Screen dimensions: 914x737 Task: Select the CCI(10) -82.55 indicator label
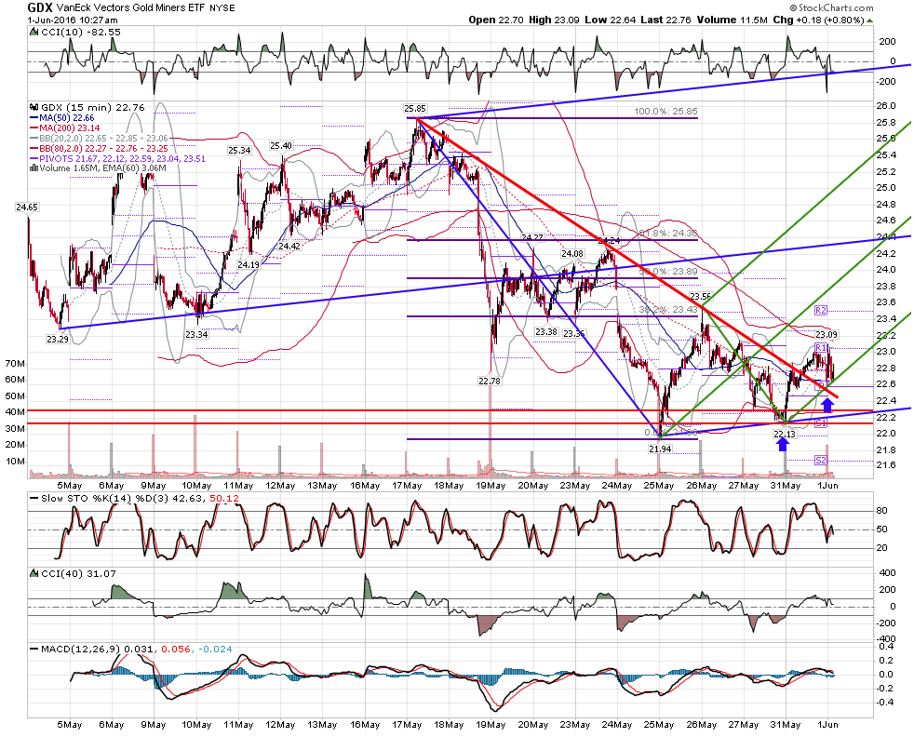(x=80, y=32)
